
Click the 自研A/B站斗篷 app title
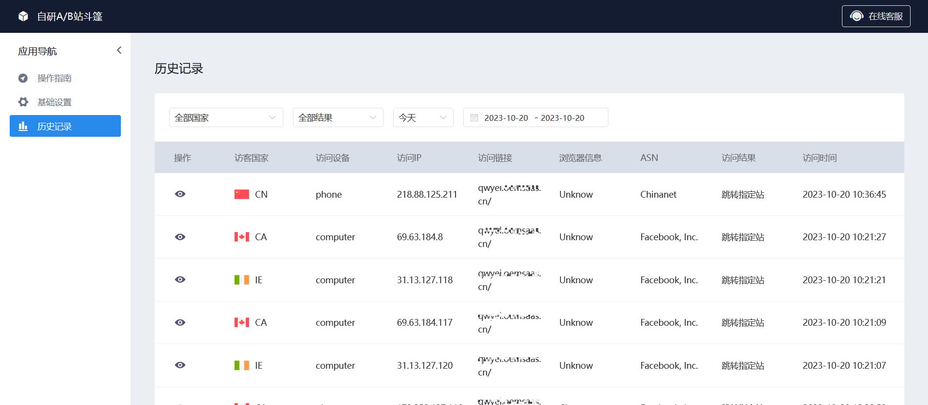pos(70,16)
